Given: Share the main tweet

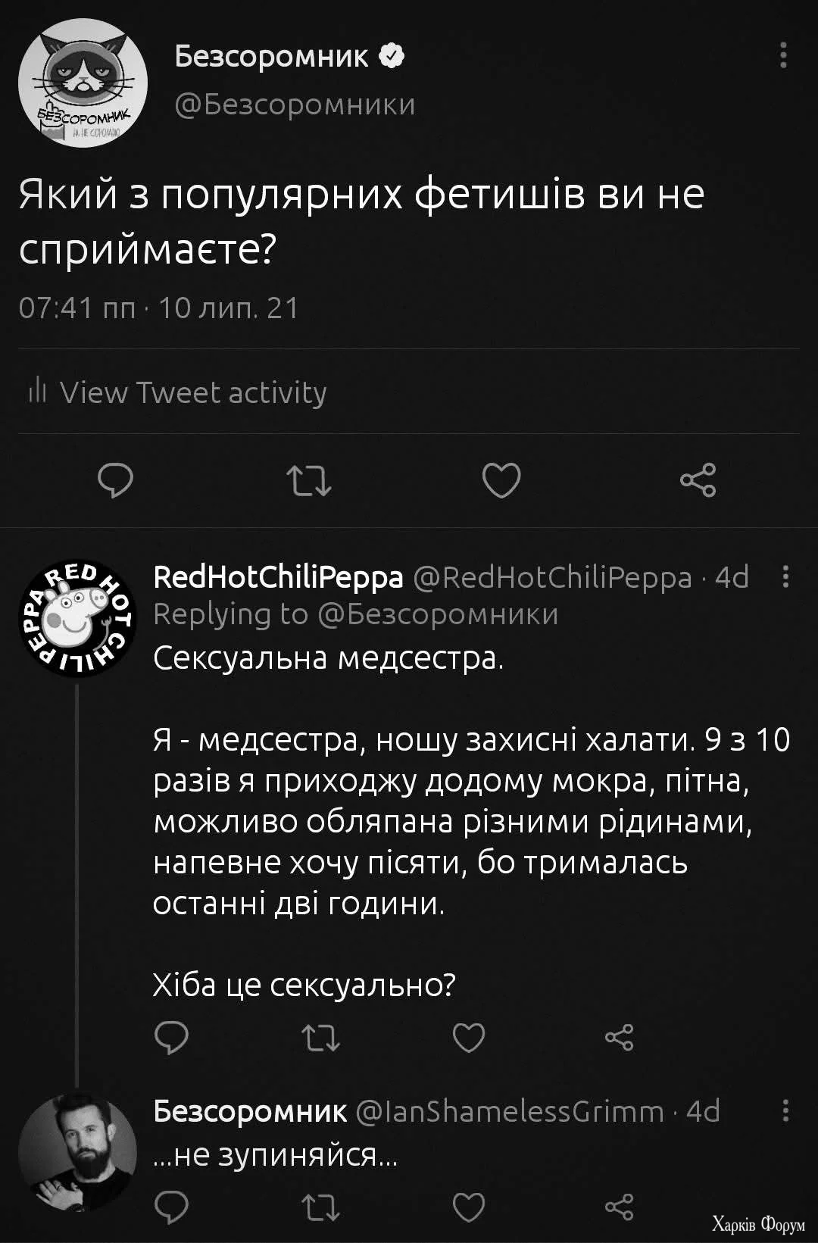Looking at the screenshot, I should pyautogui.click(x=698, y=480).
